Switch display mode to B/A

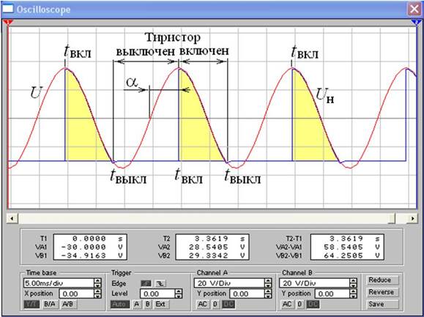pos(50,304)
